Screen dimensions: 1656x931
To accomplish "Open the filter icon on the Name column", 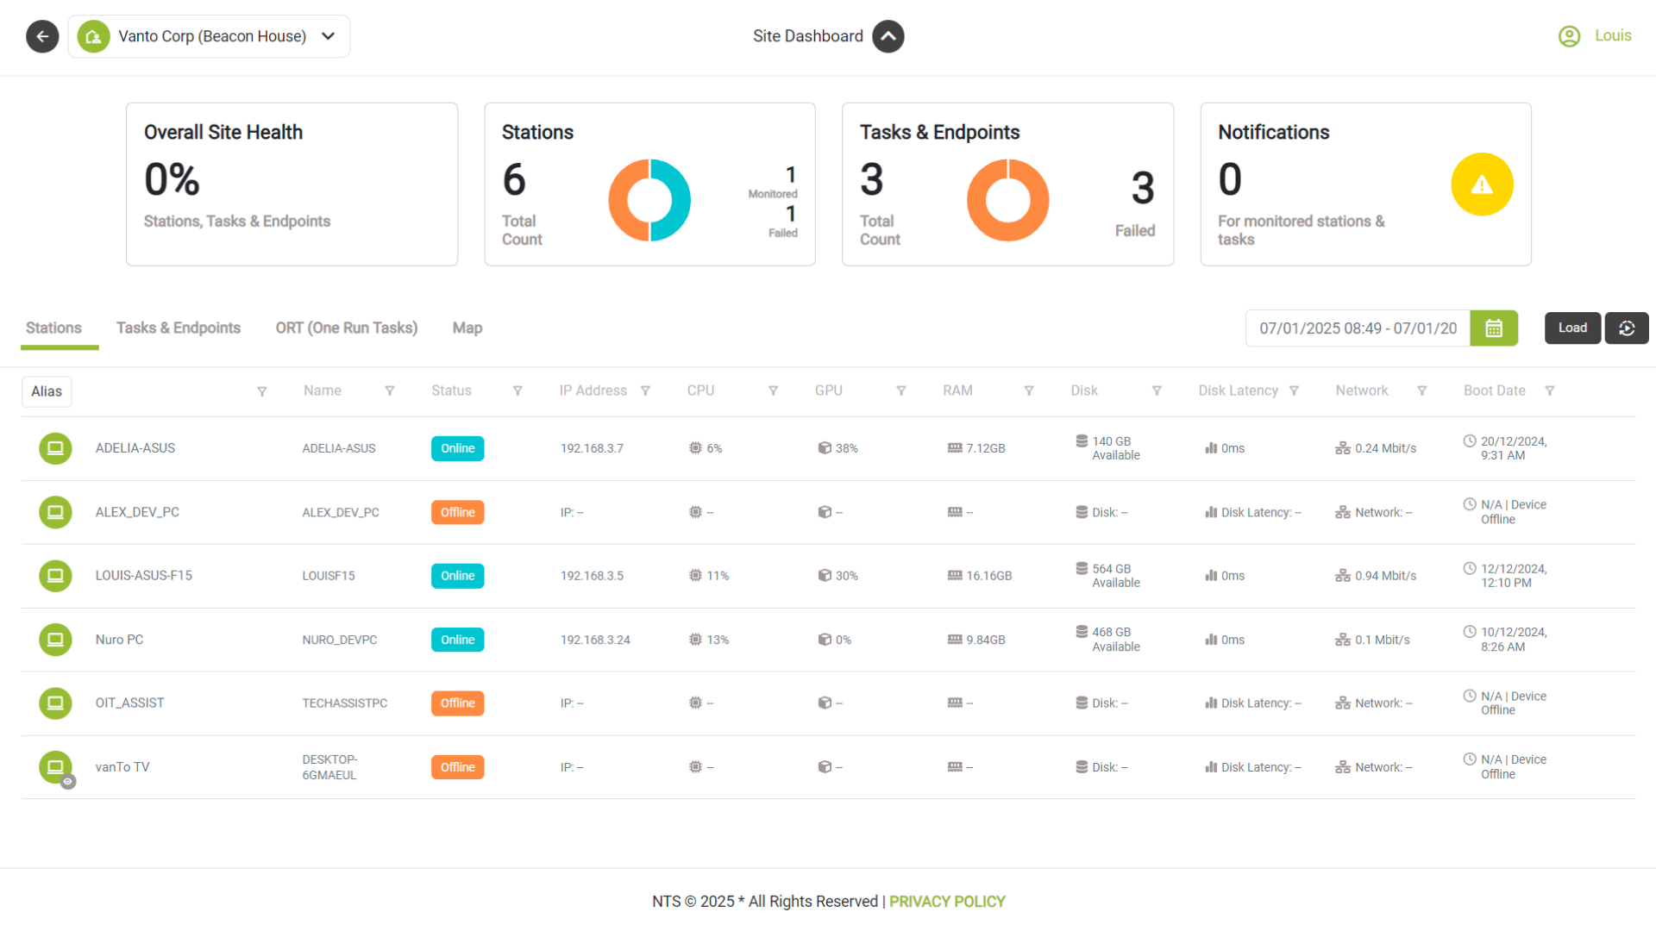I will (390, 391).
